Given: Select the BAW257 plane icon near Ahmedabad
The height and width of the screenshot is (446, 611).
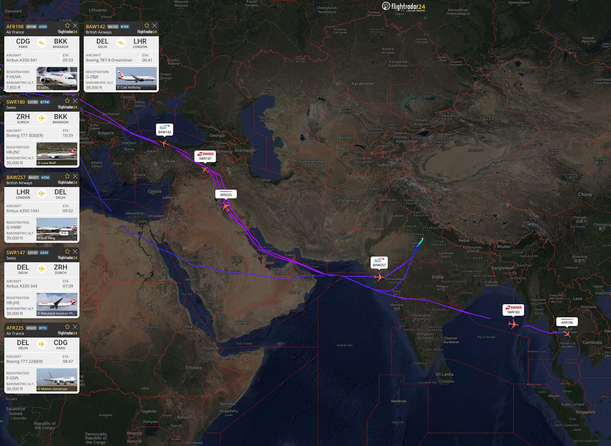Looking at the screenshot, I should tap(379, 276).
